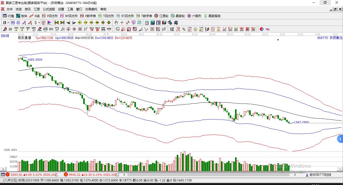
Task: Open the 工具 menu
Action: tap(70, 9)
